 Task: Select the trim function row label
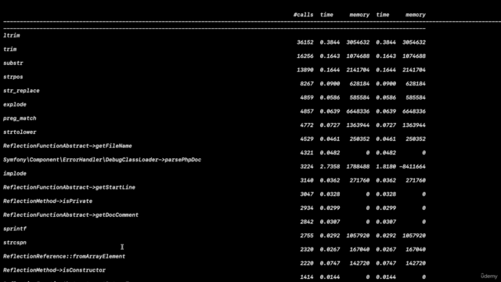pos(10,49)
